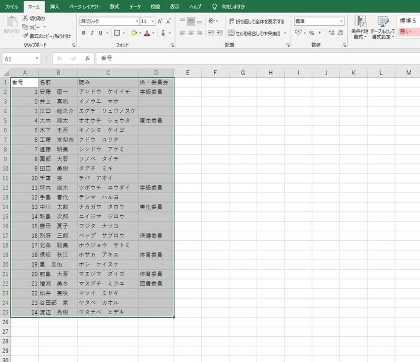Select column header E
The height and width of the screenshot is (362, 420).
coord(188,72)
